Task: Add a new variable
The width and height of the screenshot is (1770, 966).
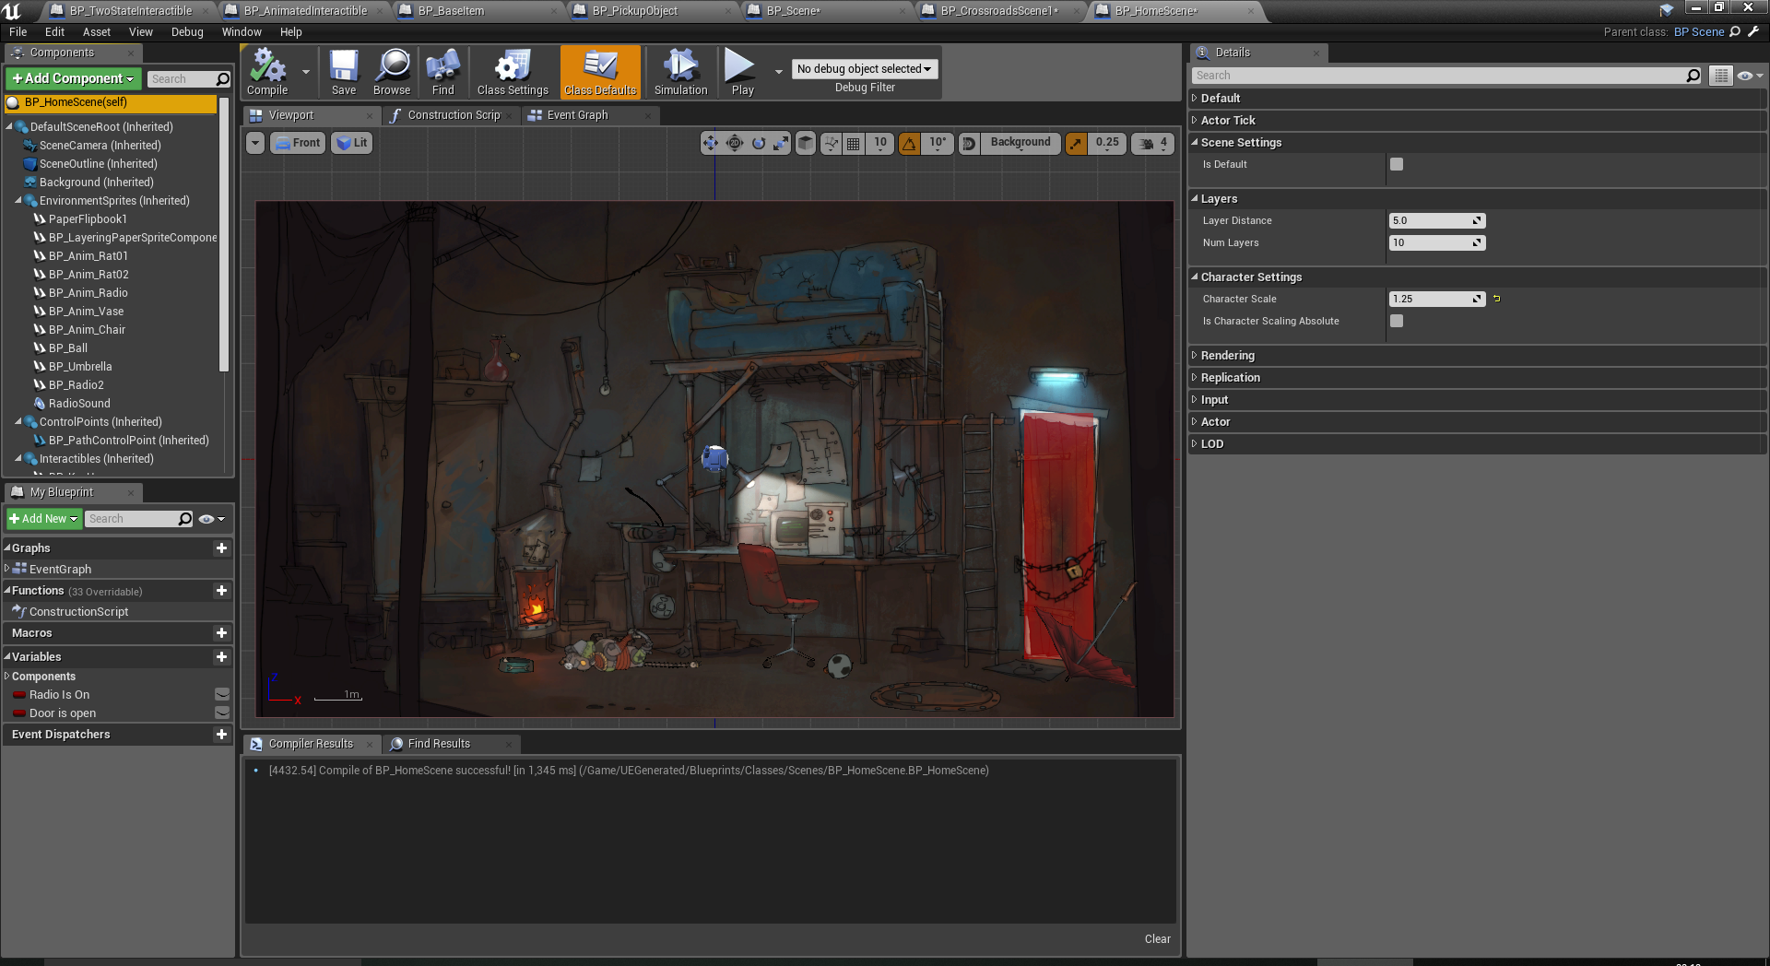Action: click(221, 656)
